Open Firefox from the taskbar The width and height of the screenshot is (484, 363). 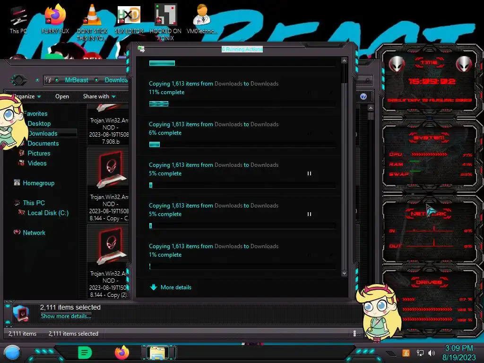(x=122, y=353)
